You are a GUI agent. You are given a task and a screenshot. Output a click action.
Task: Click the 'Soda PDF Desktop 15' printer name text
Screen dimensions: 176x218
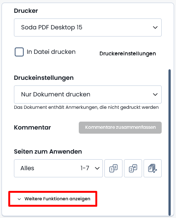(x=52, y=27)
